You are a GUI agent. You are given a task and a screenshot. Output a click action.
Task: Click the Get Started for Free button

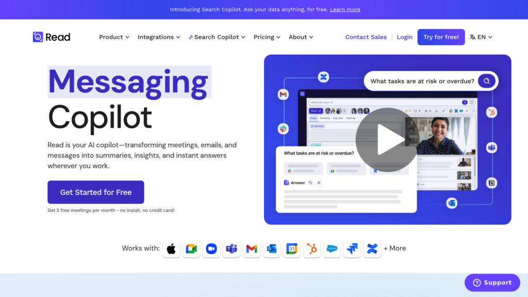96,192
